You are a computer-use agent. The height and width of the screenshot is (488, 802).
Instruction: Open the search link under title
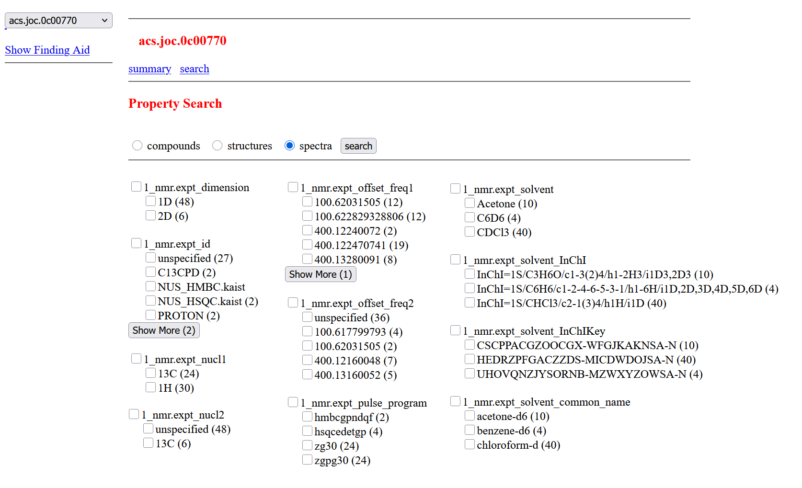195,69
